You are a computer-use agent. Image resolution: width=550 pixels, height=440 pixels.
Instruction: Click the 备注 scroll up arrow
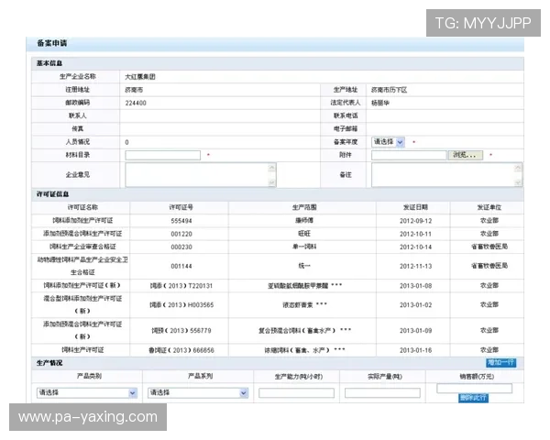click(518, 168)
